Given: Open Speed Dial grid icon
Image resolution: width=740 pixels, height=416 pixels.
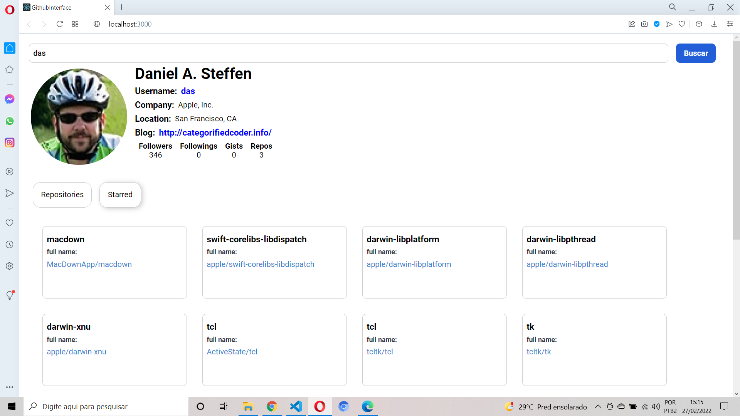Looking at the screenshot, I should 75,24.
